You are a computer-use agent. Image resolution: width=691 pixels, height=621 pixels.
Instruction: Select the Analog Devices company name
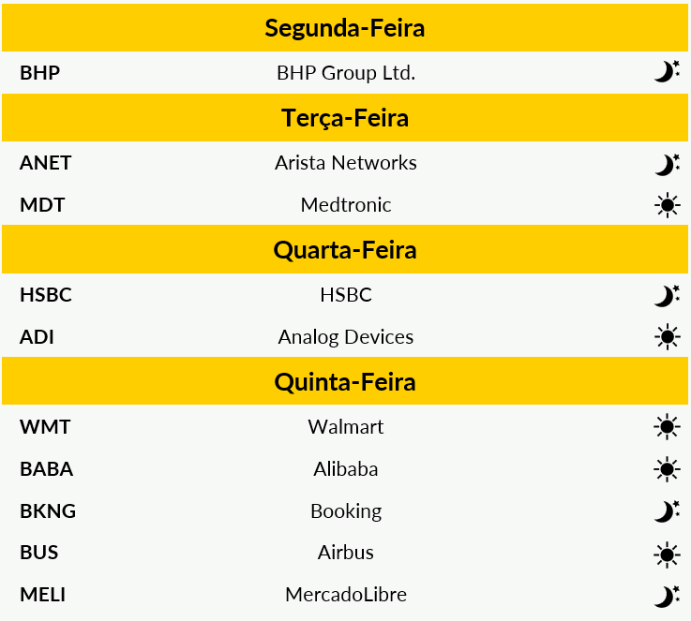click(x=346, y=337)
